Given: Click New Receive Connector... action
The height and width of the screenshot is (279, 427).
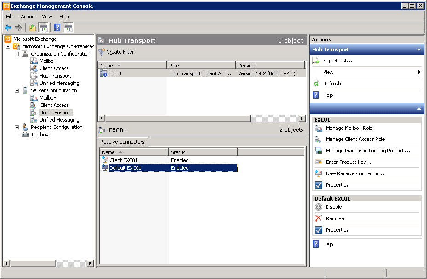Looking at the screenshot, I should (x=355, y=173).
